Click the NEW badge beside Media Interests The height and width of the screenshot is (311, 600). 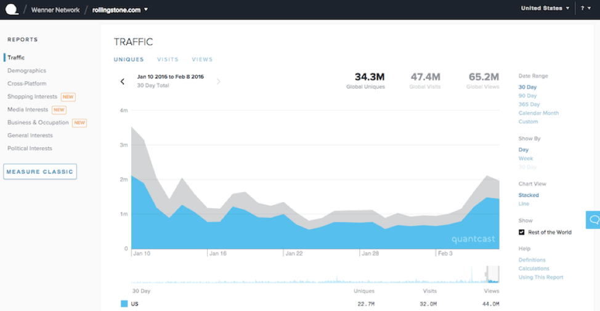(59, 110)
